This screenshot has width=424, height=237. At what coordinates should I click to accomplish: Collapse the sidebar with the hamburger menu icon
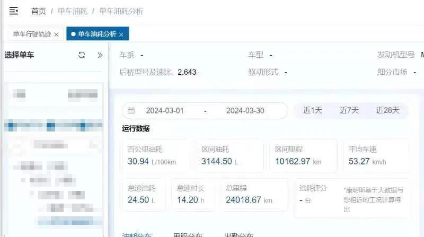pos(14,11)
